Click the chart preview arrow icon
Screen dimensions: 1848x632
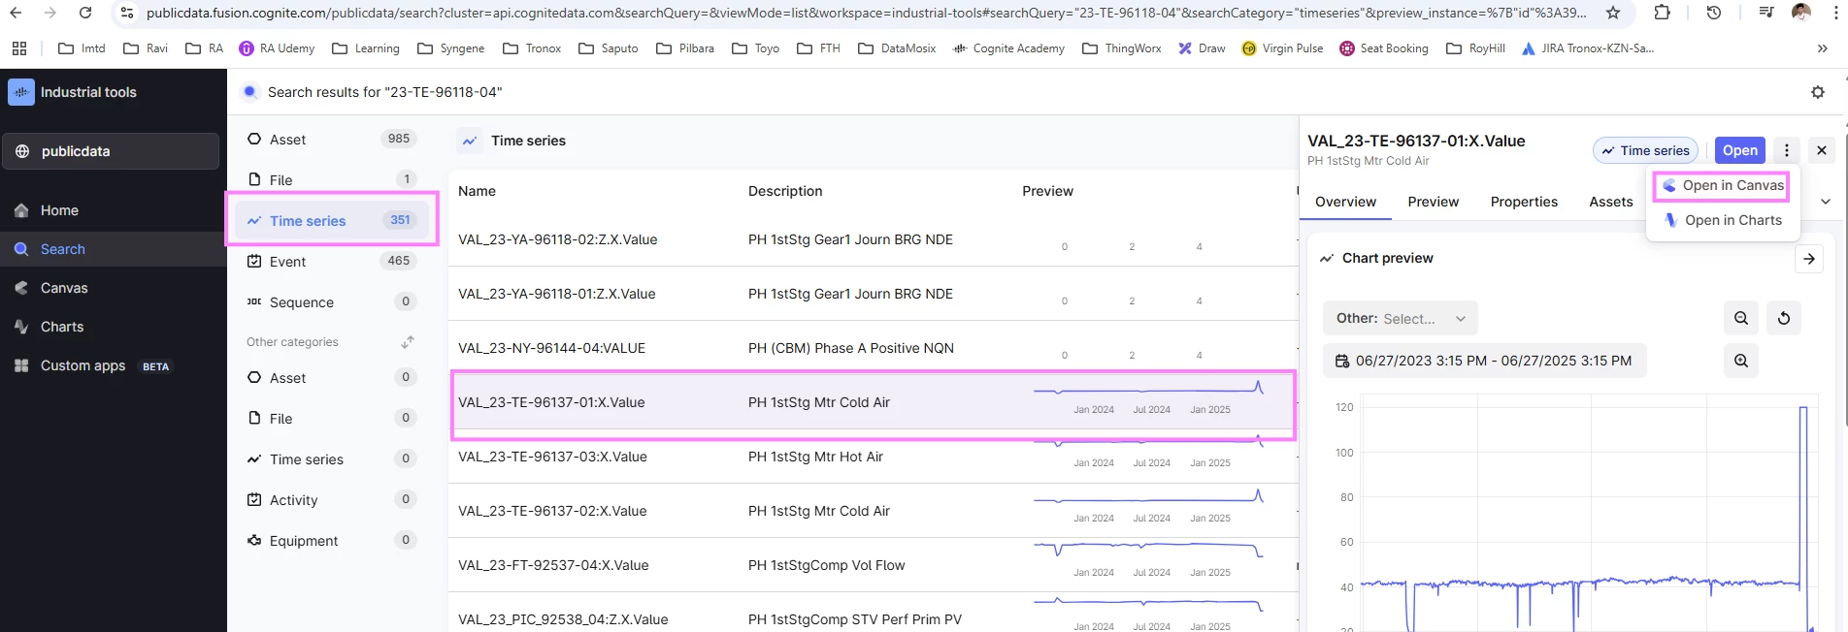pyautogui.click(x=1809, y=259)
